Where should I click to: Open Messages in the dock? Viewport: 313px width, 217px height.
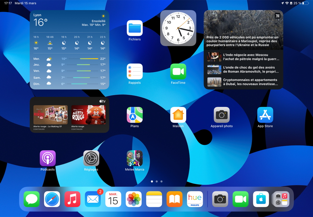tap(32, 199)
